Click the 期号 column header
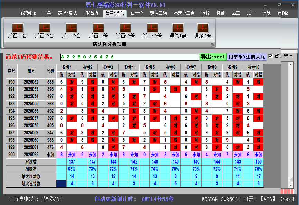Screen dimensions: 299x205 point(31,71)
